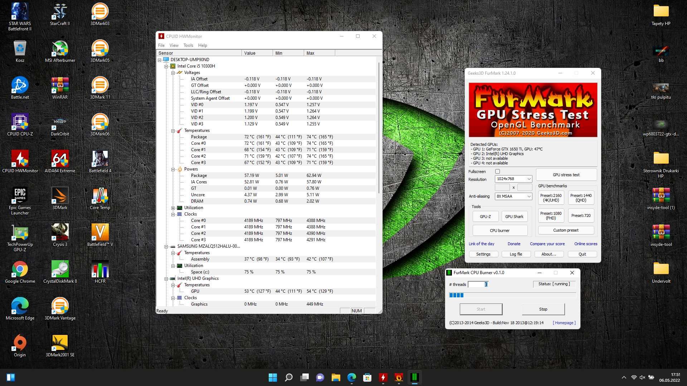This screenshot has width=687, height=386.
Task: Open the File menu in HWMonitor
Action: [161, 45]
